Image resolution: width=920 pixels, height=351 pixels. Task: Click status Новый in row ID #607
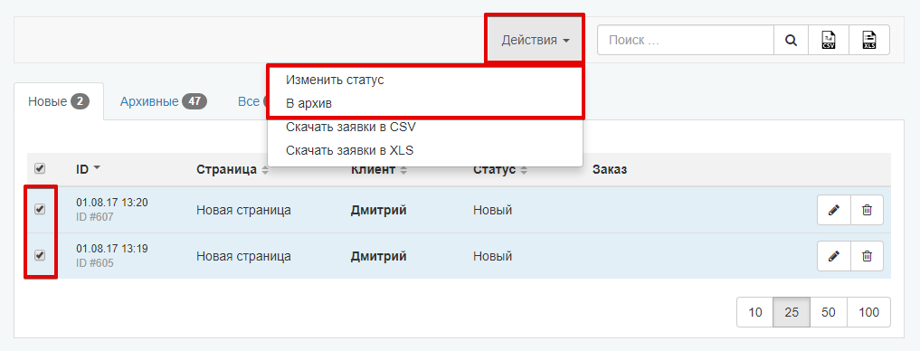[493, 210]
